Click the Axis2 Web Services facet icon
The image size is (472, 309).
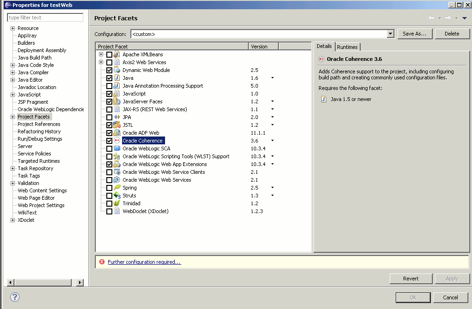coord(117,62)
